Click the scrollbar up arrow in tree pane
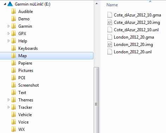 pos(97,4)
